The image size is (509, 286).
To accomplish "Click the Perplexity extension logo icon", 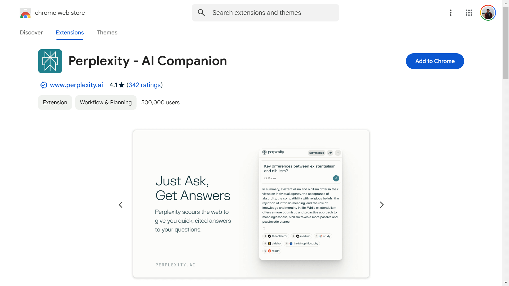I will pos(50,61).
